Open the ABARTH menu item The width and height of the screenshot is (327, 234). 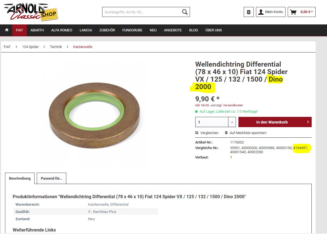(37, 30)
